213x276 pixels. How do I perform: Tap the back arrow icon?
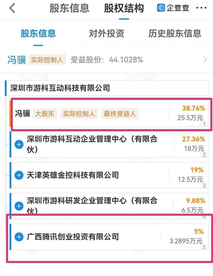(12, 8)
